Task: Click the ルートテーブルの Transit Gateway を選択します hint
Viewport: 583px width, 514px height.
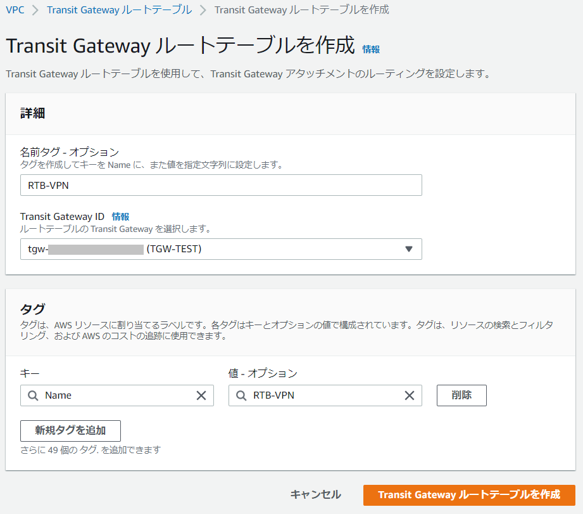Action: coord(115,229)
